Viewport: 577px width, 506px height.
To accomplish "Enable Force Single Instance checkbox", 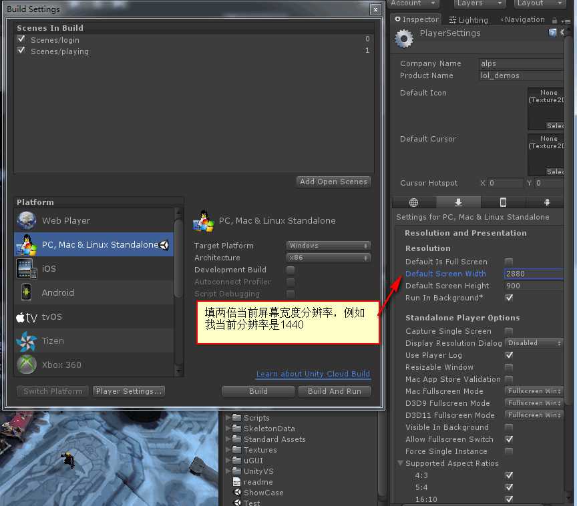I will point(509,451).
